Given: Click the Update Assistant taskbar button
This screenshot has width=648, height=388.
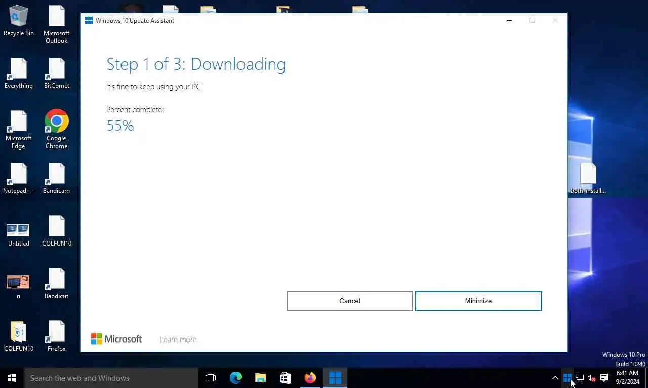Looking at the screenshot, I should click(335, 378).
